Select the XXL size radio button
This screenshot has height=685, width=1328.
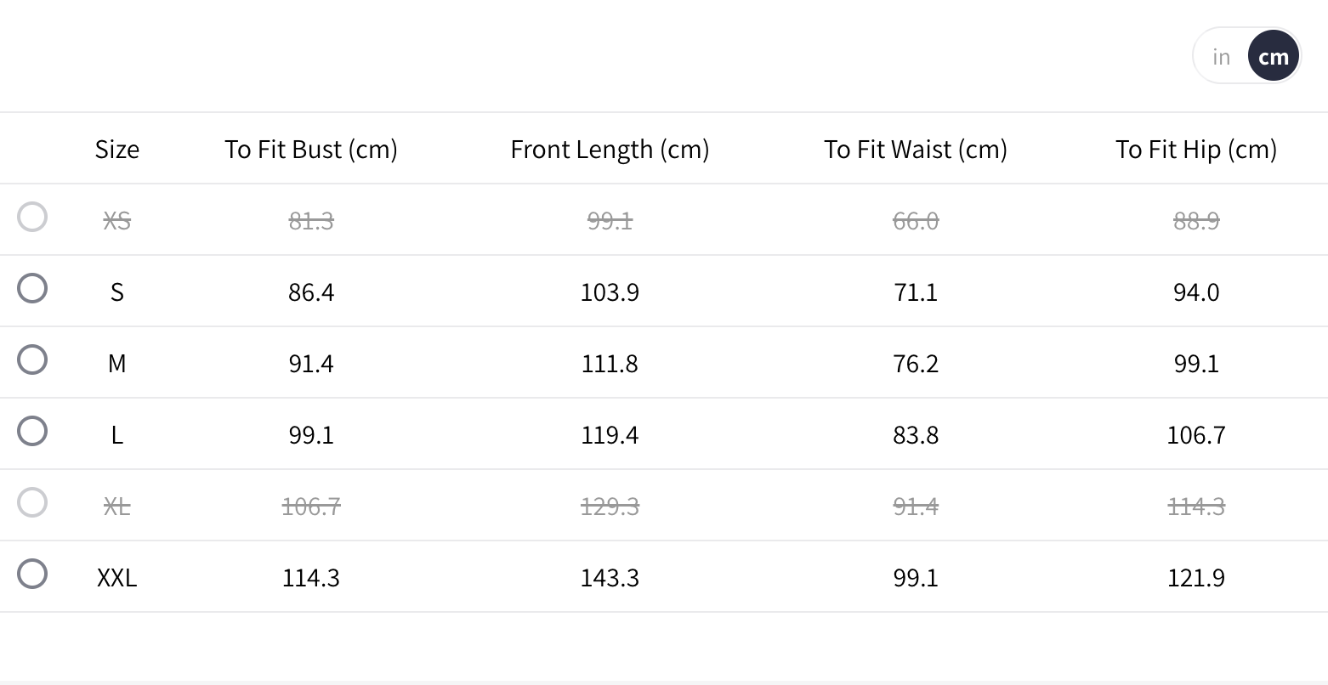tap(32, 574)
